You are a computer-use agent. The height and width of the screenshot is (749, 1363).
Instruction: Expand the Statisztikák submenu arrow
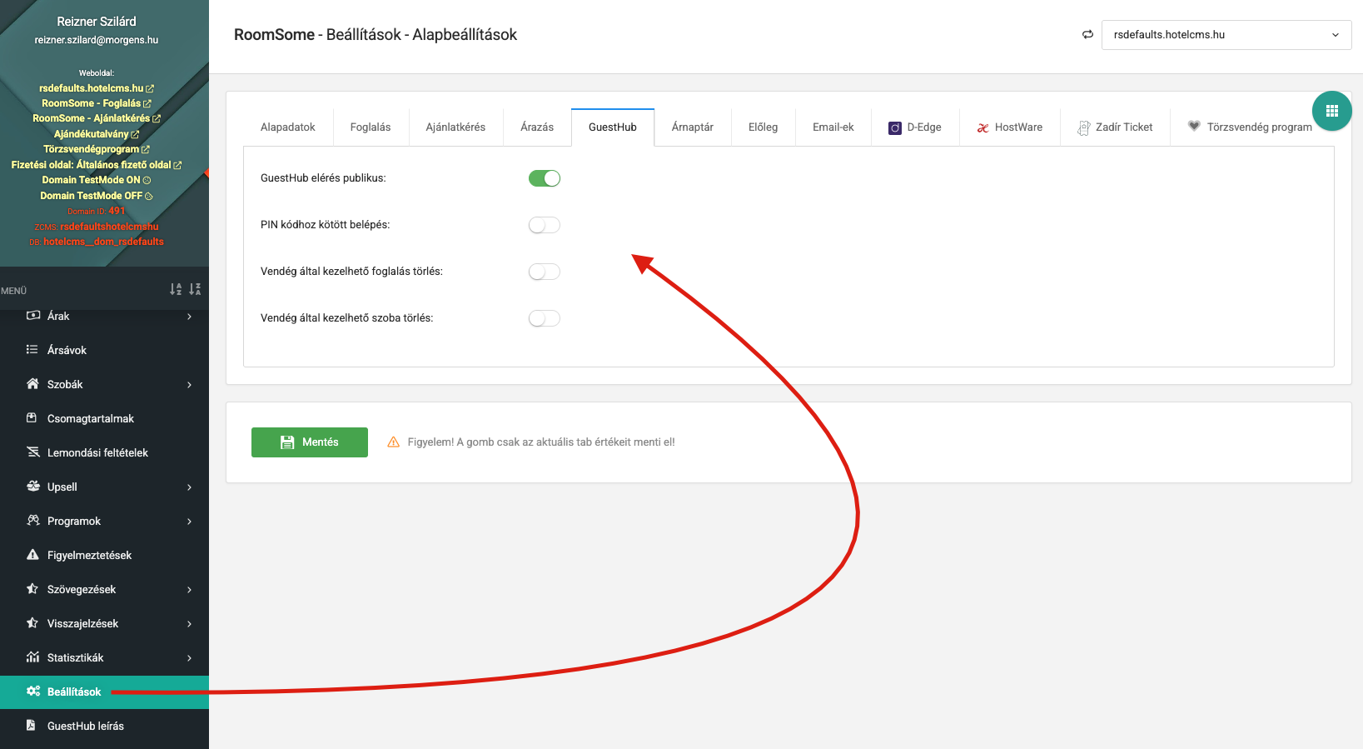189,658
